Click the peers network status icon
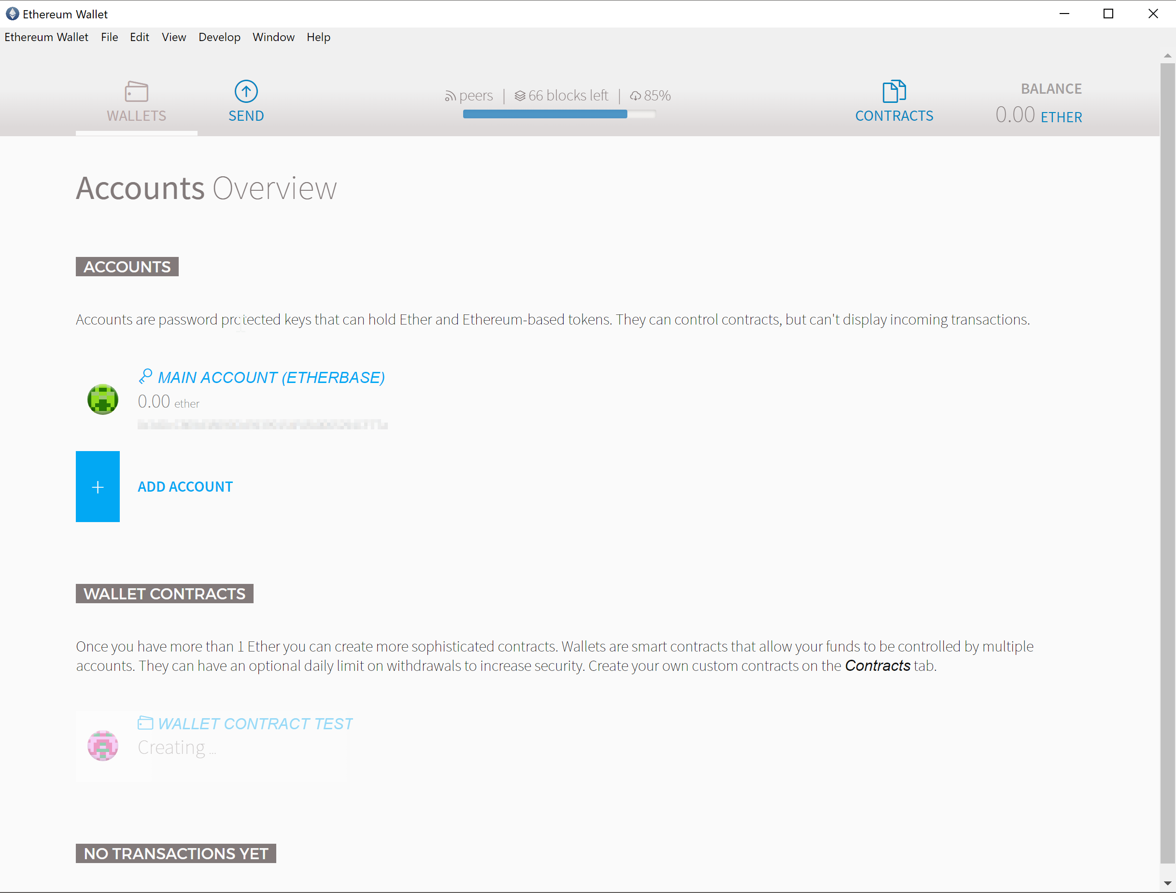The height and width of the screenshot is (893, 1176). click(450, 96)
